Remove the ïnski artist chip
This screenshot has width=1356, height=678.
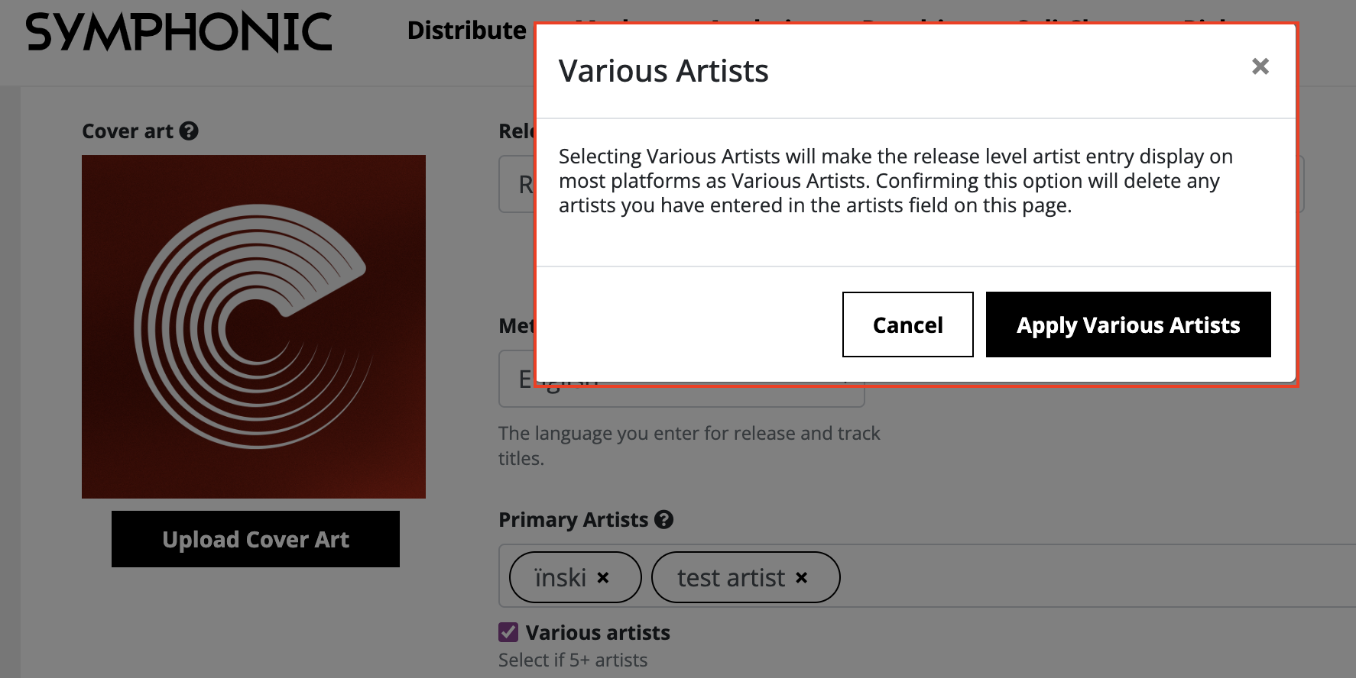pyautogui.click(x=603, y=578)
